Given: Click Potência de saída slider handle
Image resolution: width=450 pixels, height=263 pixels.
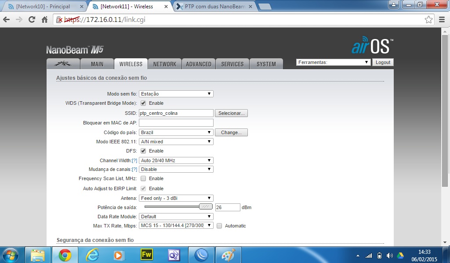Looking at the screenshot, I should (206, 206).
